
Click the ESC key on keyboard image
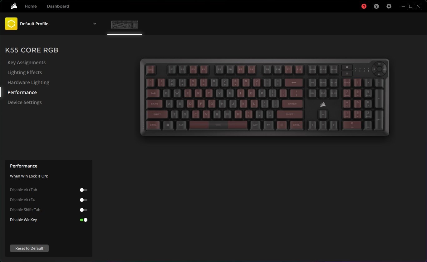(151, 70)
